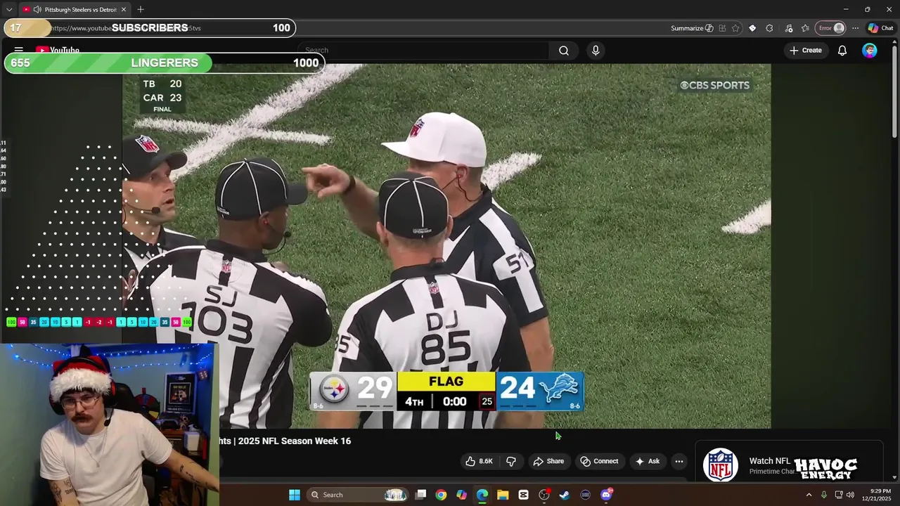Go to the YouTube home logo
The height and width of the screenshot is (506, 900).
(x=58, y=50)
